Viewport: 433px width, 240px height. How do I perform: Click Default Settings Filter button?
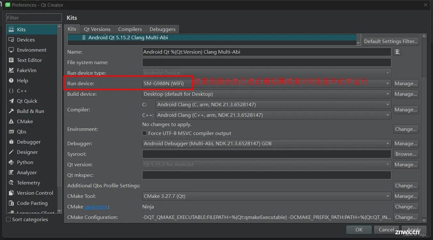coord(391,41)
